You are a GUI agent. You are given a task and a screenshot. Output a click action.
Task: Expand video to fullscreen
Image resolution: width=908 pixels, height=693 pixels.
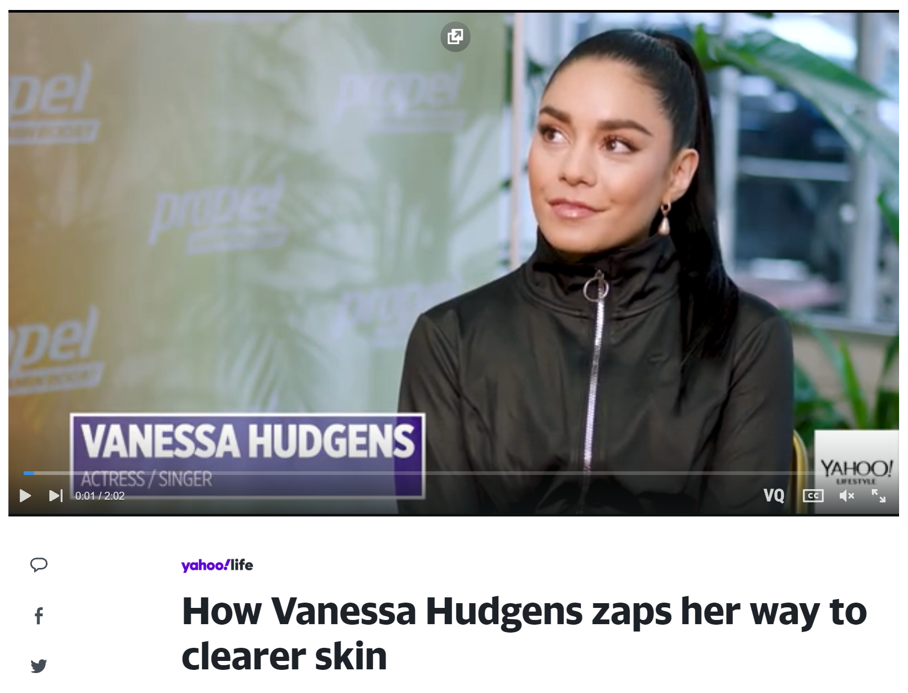pos(879,495)
